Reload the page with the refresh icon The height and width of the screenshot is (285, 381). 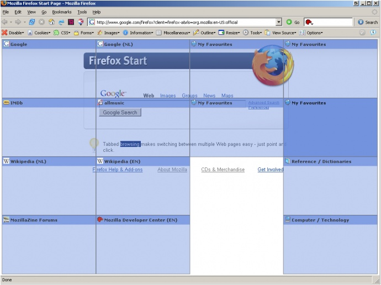click(x=32, y=22)
